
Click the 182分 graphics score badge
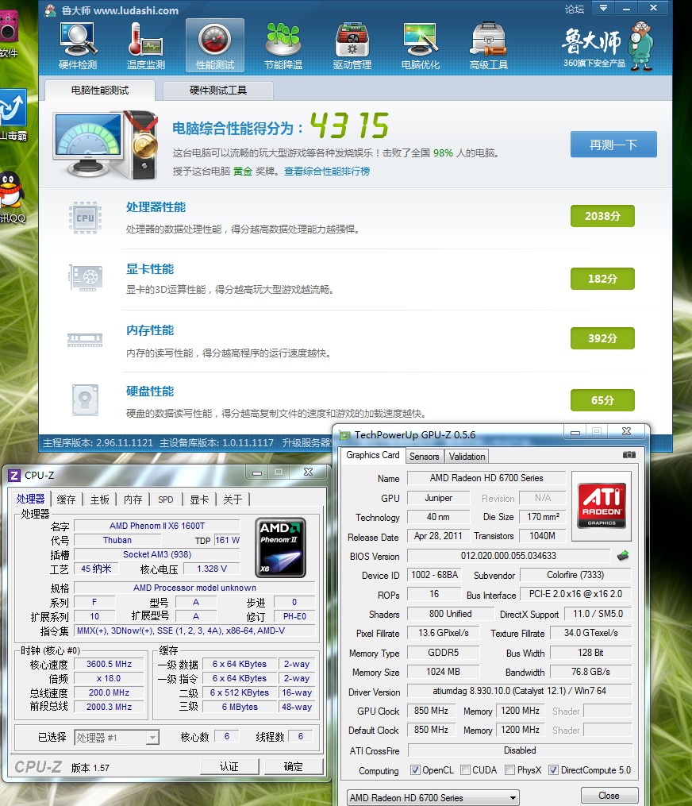point(602,279)
